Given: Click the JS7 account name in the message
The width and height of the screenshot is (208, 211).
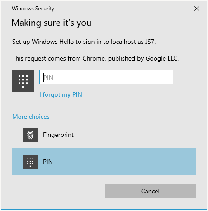Looking at the screenshot, I should point(150,42).
